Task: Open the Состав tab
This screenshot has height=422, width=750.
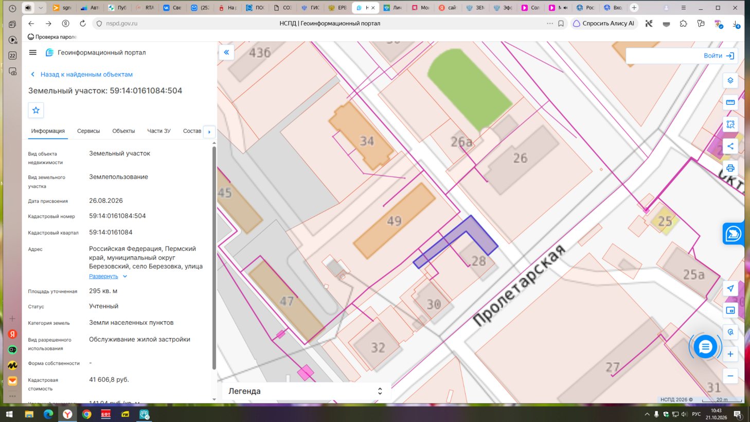Action: tap(192, 131)
